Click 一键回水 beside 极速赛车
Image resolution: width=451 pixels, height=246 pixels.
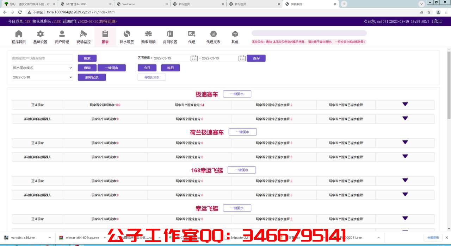237,94
